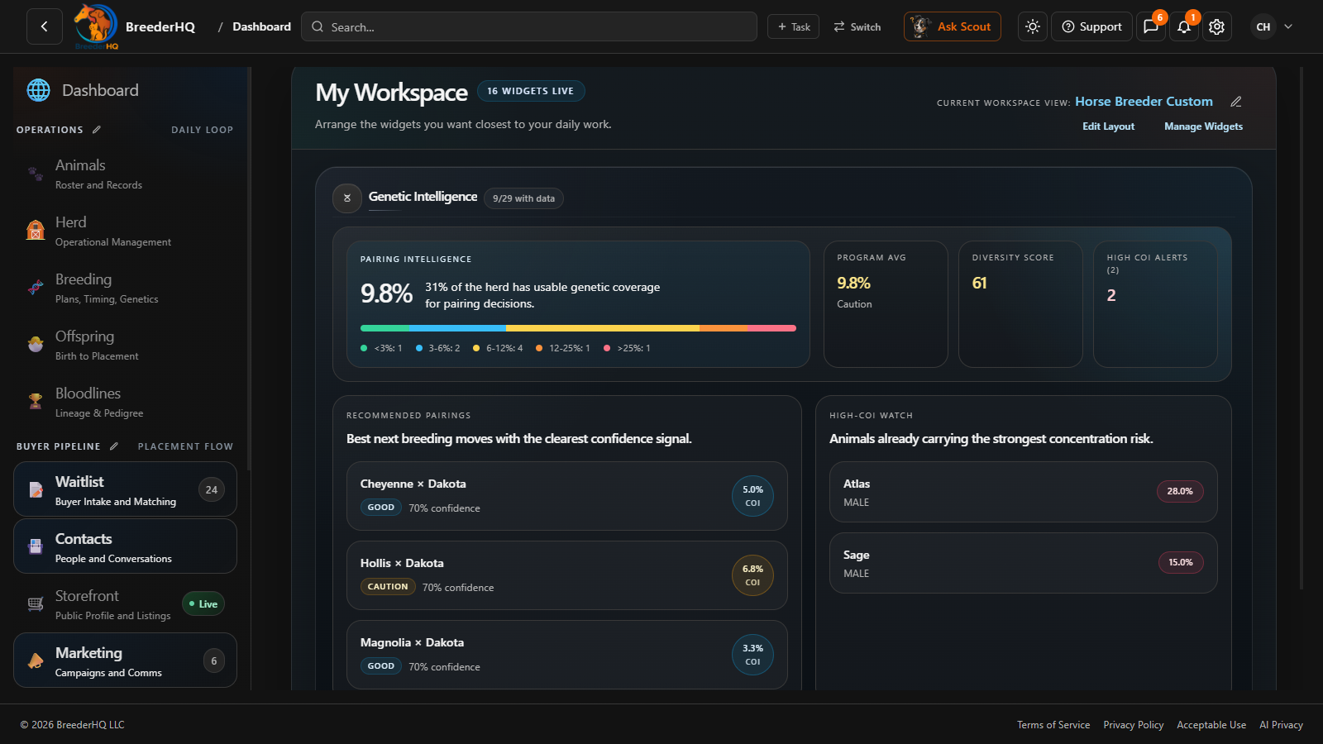
Task: Click the 5.0% COI circle badge
Action: click(752, 496)
